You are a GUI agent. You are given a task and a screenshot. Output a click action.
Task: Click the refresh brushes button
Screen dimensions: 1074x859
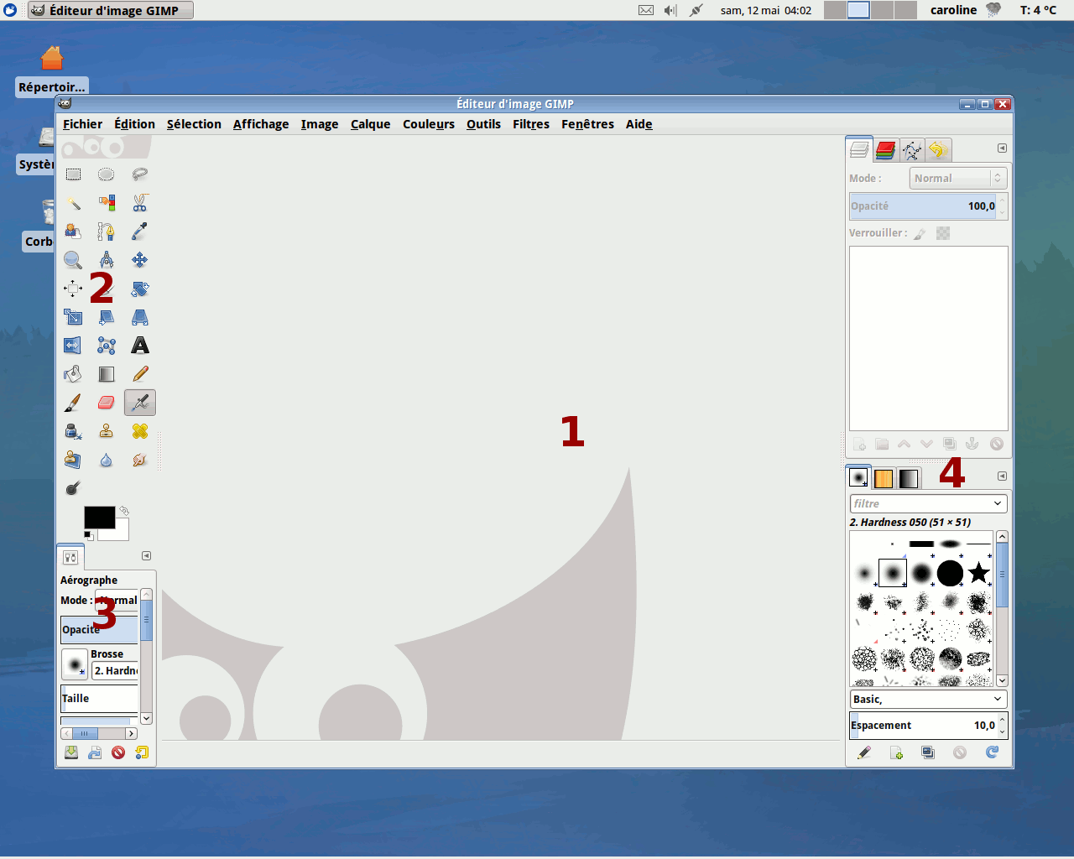click(x=992, y=752)
